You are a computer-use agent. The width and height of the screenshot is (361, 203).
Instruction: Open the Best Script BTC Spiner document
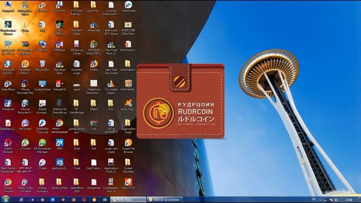(111, 28)
